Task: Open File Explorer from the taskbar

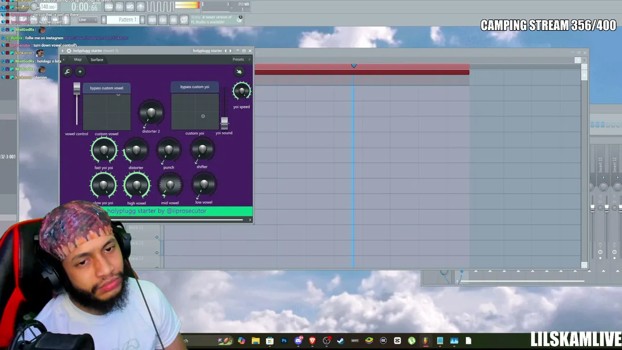Action: pyautogui.click(x=256, y=341)
